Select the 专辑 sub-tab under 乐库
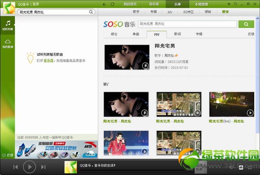This screenshot has width=260, height=175. 153,12
